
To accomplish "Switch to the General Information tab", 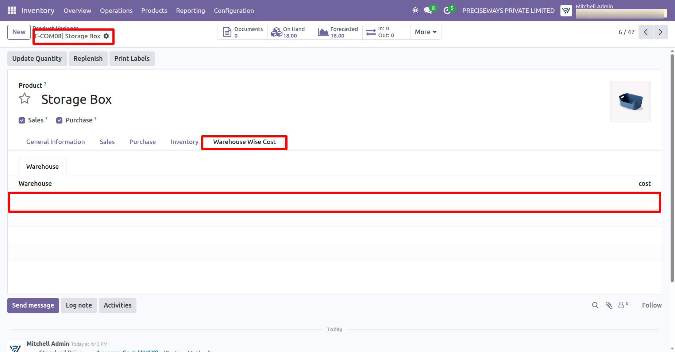I will pos(55,142).
